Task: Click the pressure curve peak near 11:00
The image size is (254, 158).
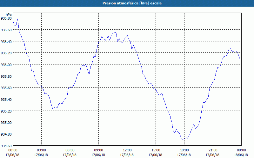Action: point(116,33)
